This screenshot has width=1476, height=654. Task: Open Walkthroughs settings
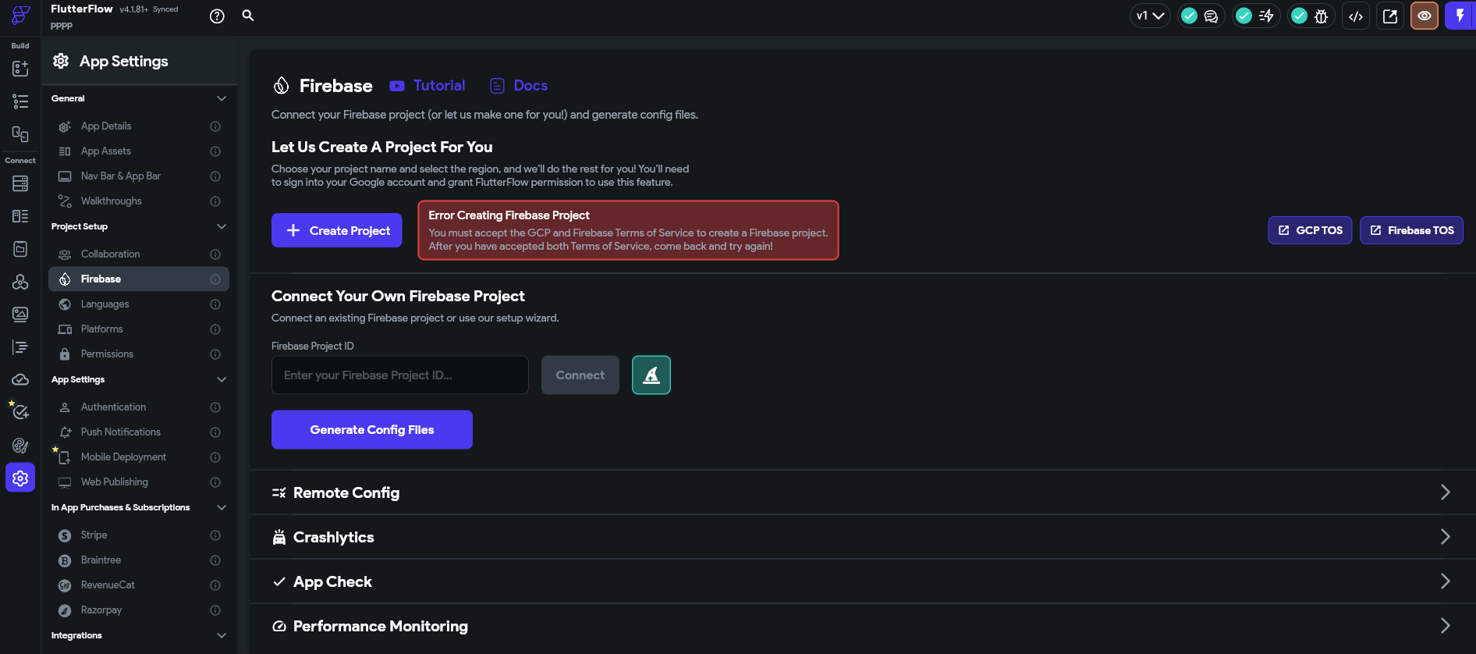tap(139, 201)
